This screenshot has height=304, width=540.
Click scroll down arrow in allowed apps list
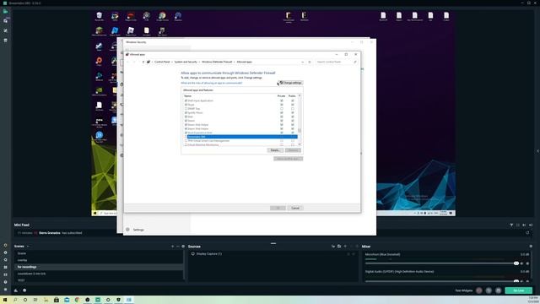[x=300, y=144]
